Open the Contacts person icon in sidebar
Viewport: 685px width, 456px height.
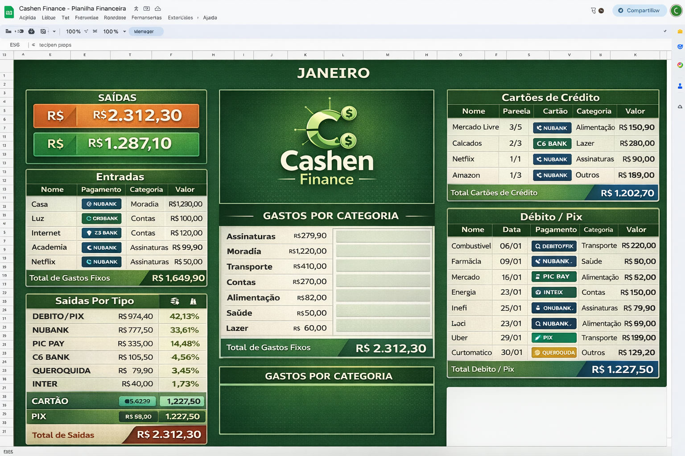coord(680,86)
